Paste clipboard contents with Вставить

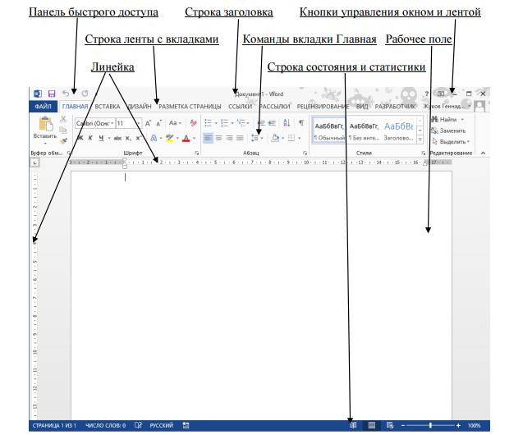(45, 130)
